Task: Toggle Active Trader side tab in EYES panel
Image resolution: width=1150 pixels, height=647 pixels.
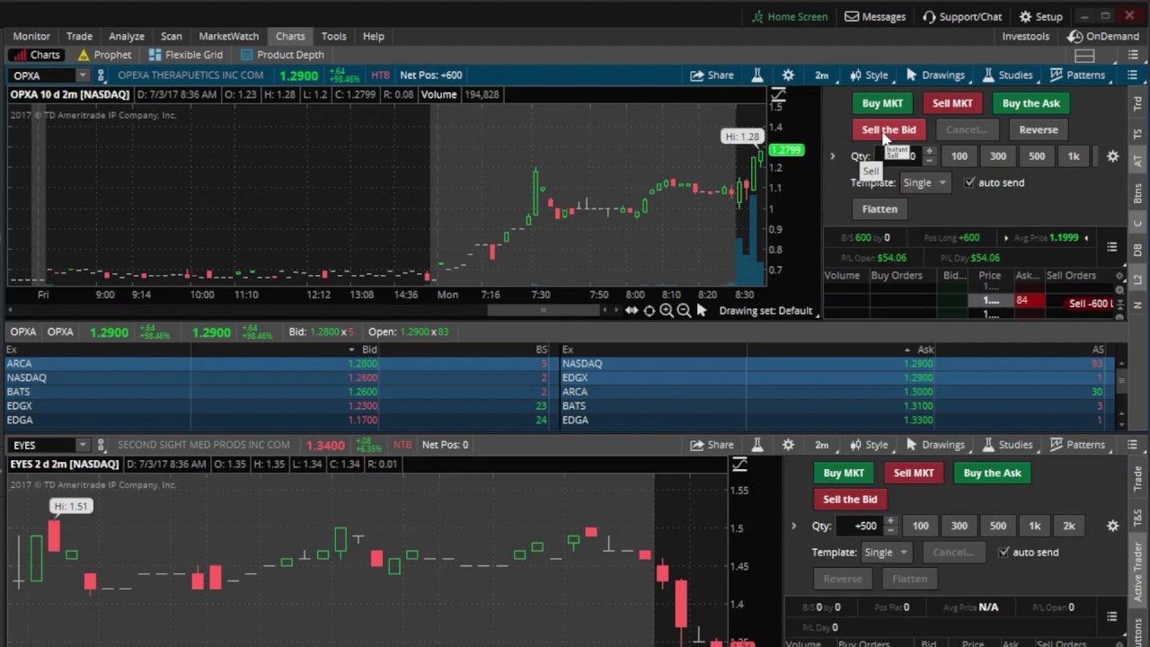Action: [1137, 571]
